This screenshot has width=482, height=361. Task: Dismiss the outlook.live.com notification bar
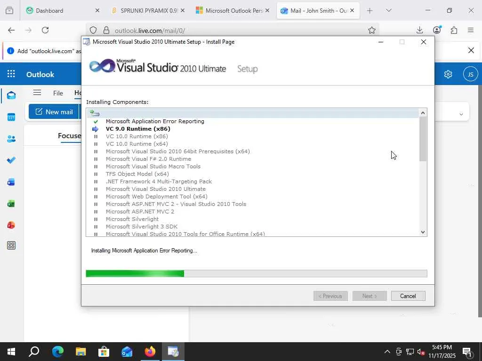coord(471,50)
